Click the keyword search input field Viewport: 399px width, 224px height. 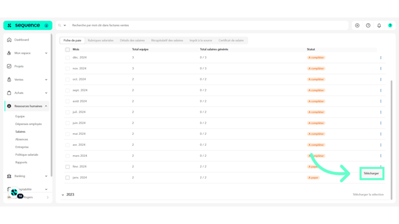point(209,25)
